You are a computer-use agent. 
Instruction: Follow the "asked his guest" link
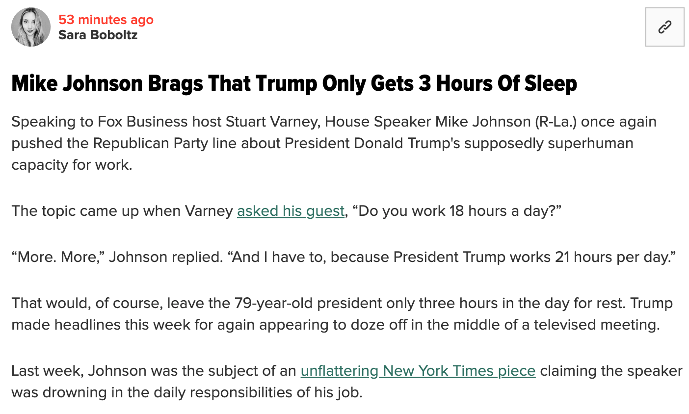pyautogui.click(x=291, y=211)
